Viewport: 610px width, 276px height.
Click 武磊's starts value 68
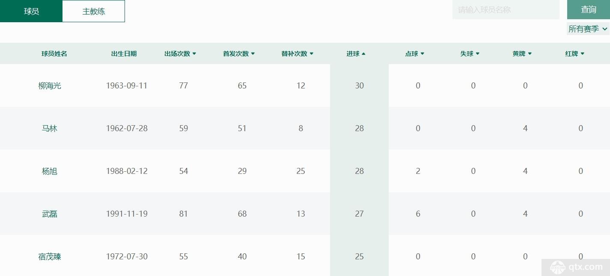[x=242, y=214]
